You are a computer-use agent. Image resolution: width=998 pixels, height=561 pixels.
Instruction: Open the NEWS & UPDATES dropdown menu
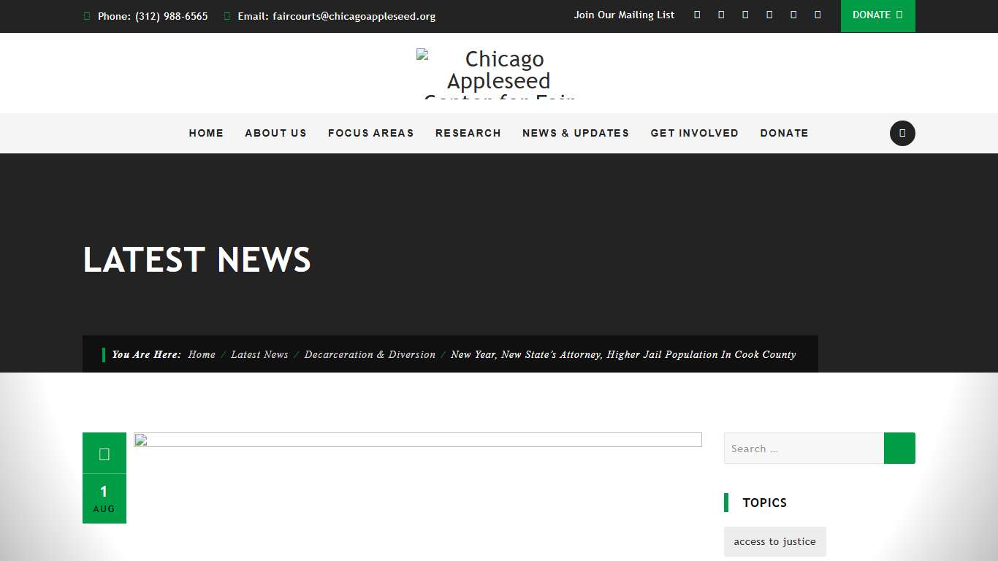point(576,133)
